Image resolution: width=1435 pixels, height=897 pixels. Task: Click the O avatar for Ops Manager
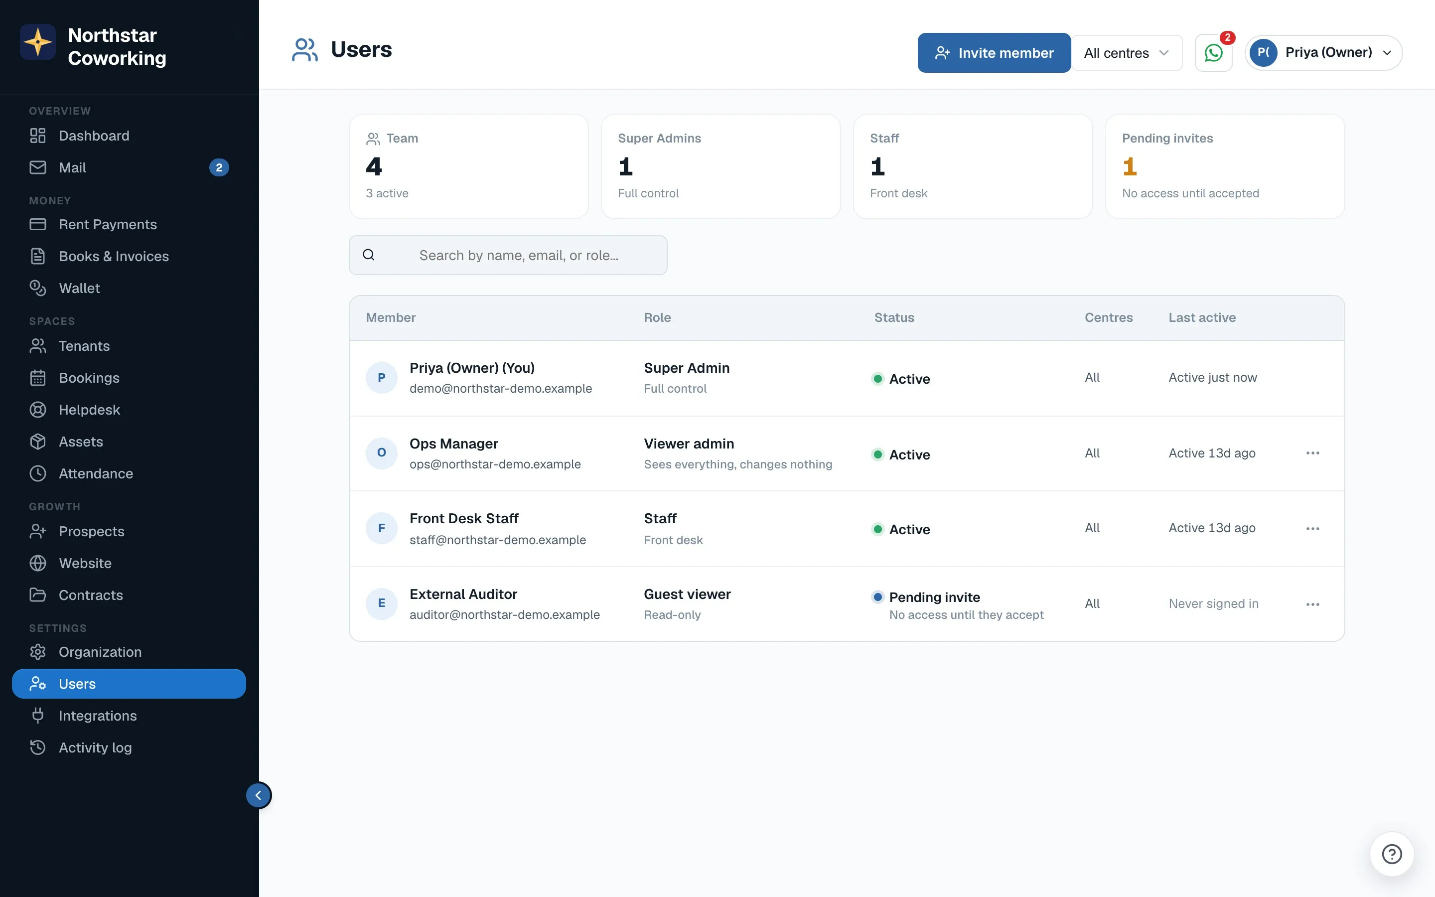tap(381, 453)
